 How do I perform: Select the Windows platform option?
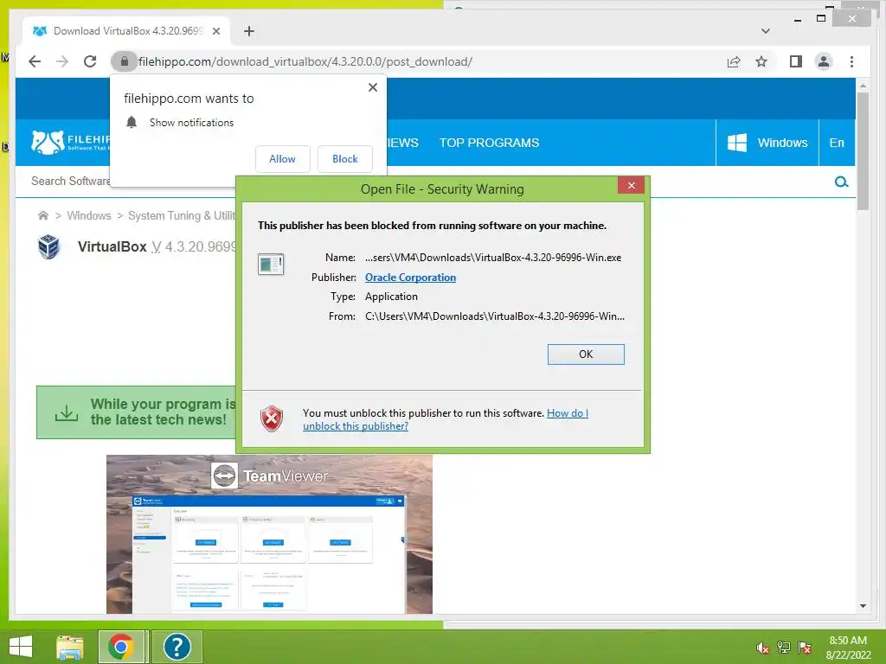click(767, 143)
